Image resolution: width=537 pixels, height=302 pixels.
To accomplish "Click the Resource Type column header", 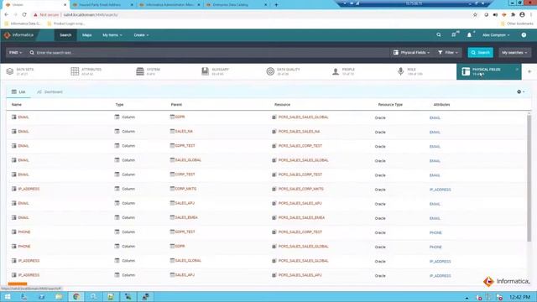I will [x=390, y=104].
